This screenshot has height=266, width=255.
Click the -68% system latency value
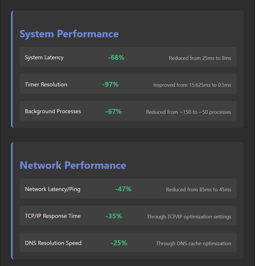116,58
